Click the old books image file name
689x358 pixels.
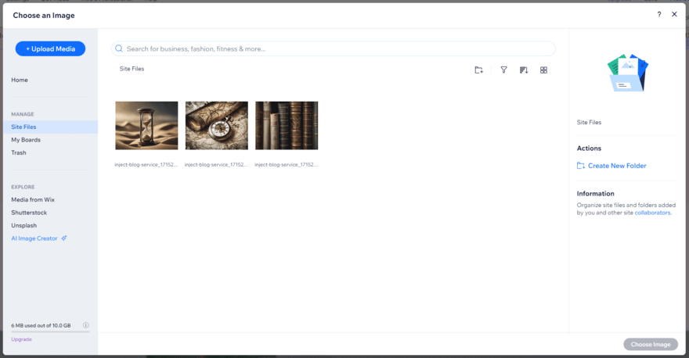pos(286,164)
